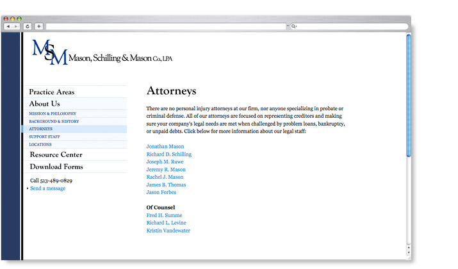Reload the page with the refresh icon
Screen dimensions: 458x269
(x=28, y=26)
